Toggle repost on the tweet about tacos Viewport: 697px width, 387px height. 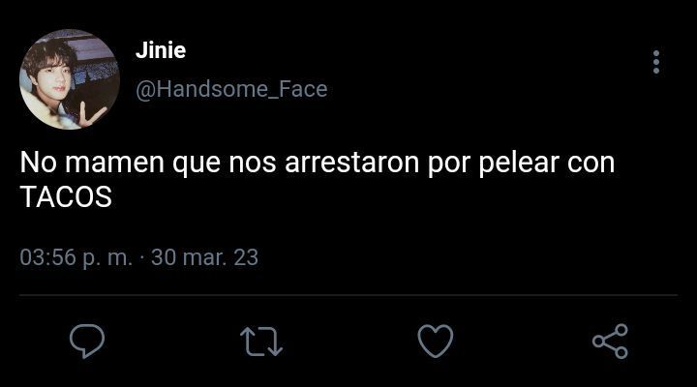coord(261,342)
